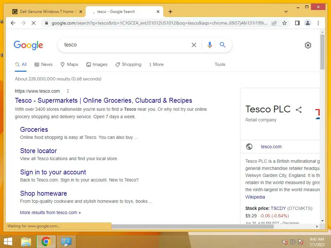Close the Dell Genuine Windows 7 tab
The height and width of the screenshot is (248, 331).
(x=80, y=12)
